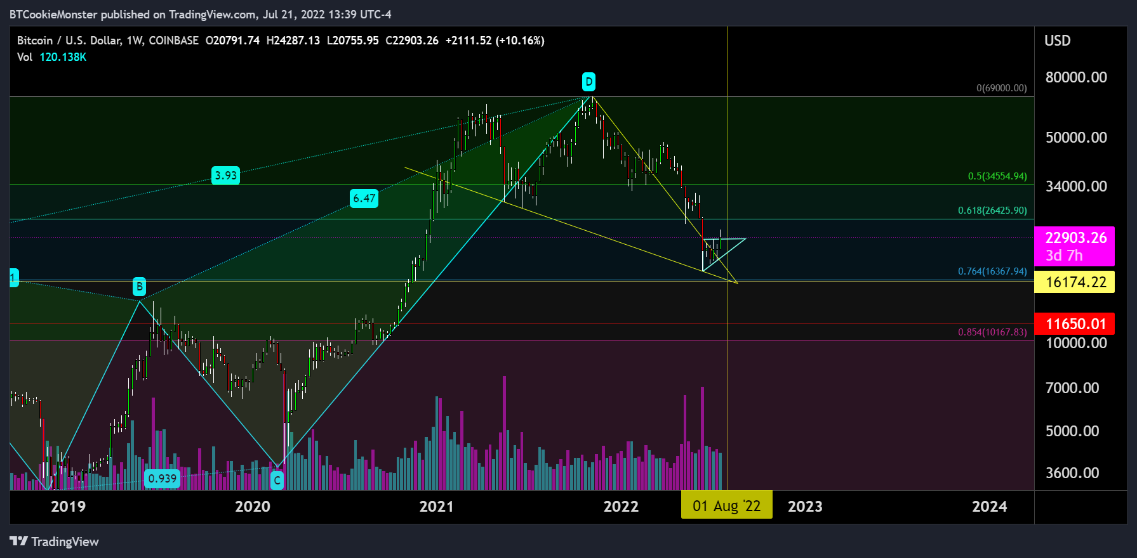The height and width of the screenshot is (558, 1137).
Task: Click the 50000.00 price axis label
Action: 1076,138
